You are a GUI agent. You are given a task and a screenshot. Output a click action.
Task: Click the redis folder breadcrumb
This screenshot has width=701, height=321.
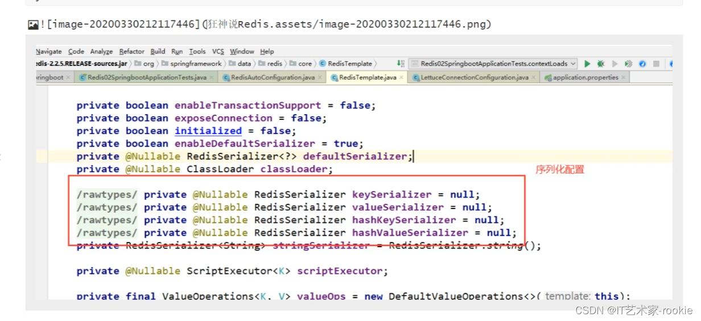(271, 64)
